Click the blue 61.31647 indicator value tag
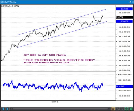Image resolution: width=134 pixels, height=111 pixels. click(x=124, y=86)
